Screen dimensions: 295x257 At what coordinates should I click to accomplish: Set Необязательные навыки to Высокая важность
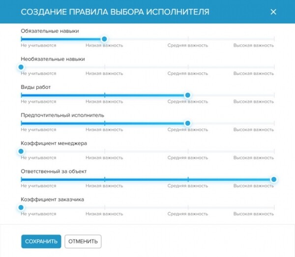pos(274,67)
